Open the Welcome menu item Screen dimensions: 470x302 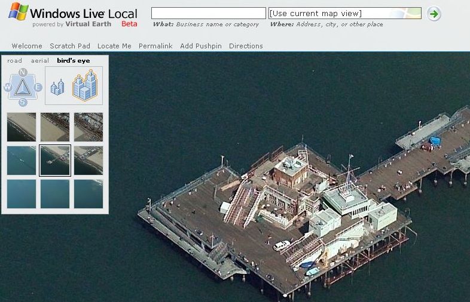tap(27, 46)
